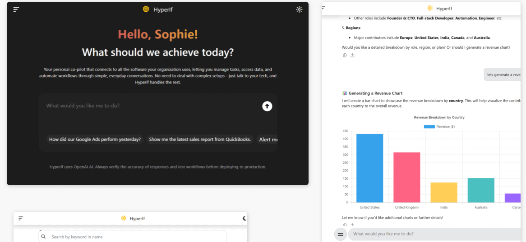526x242 pixels.
Task: Click the Hyperlf logo in dark panel
Action: pyautogui.click(x=146, y=9)
